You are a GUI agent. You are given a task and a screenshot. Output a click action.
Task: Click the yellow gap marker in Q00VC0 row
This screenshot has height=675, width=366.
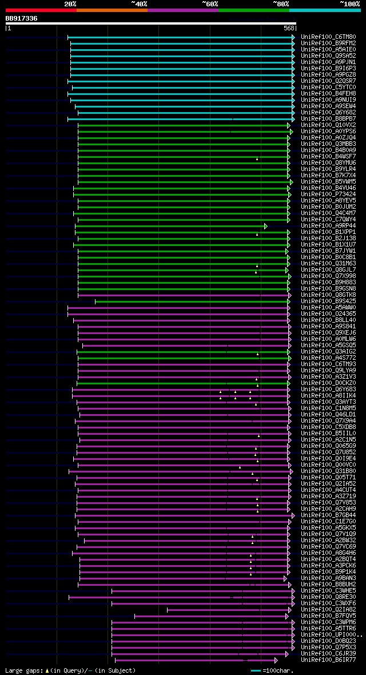click(240, 467)
